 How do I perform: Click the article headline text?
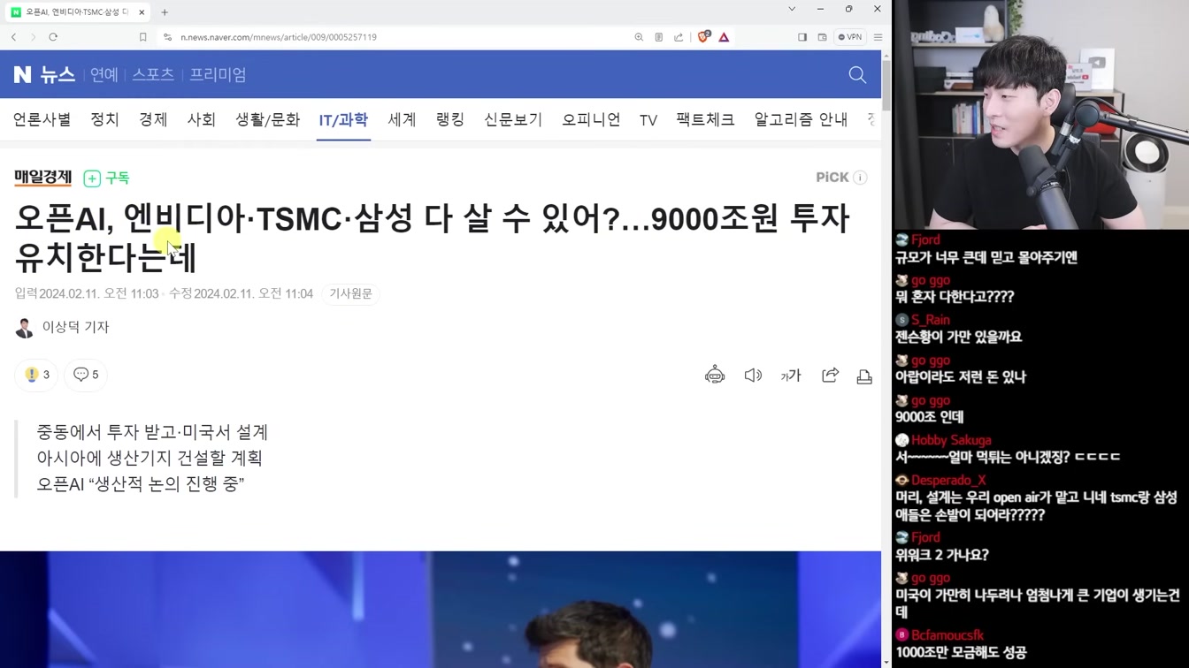point(432,238)
